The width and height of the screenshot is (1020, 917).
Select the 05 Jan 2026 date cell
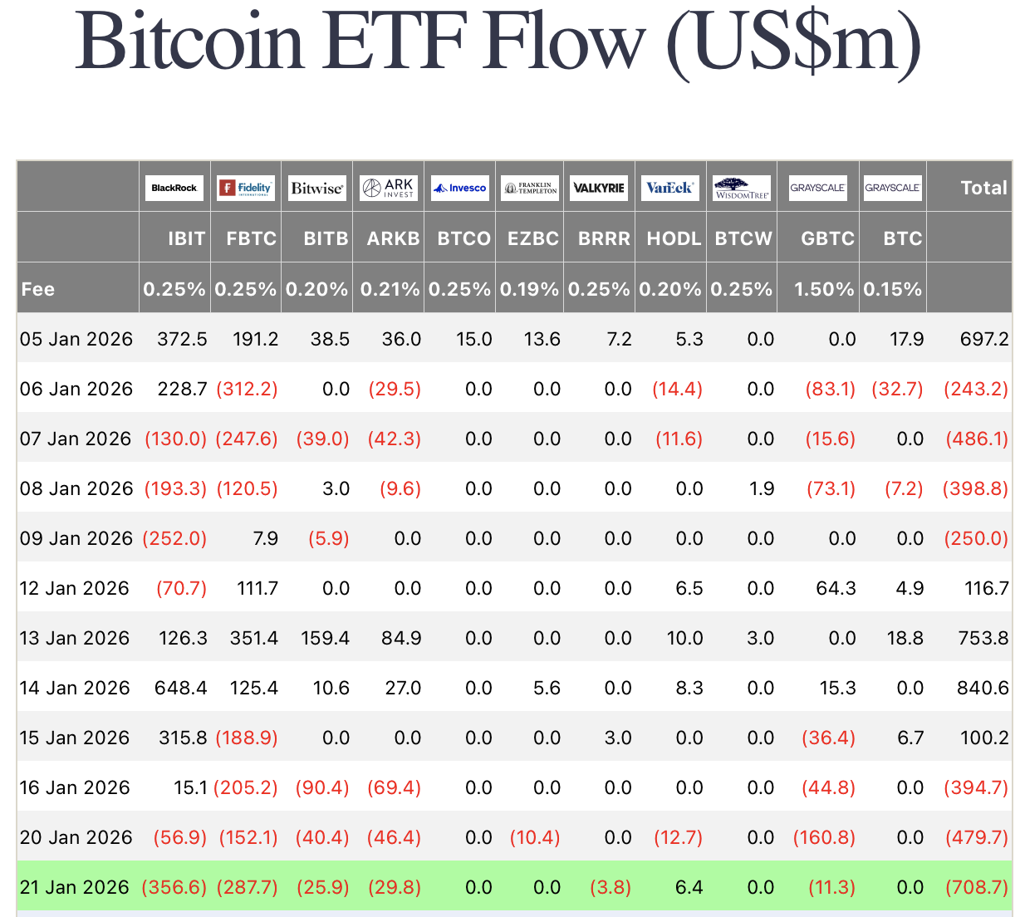click(76, 339)
